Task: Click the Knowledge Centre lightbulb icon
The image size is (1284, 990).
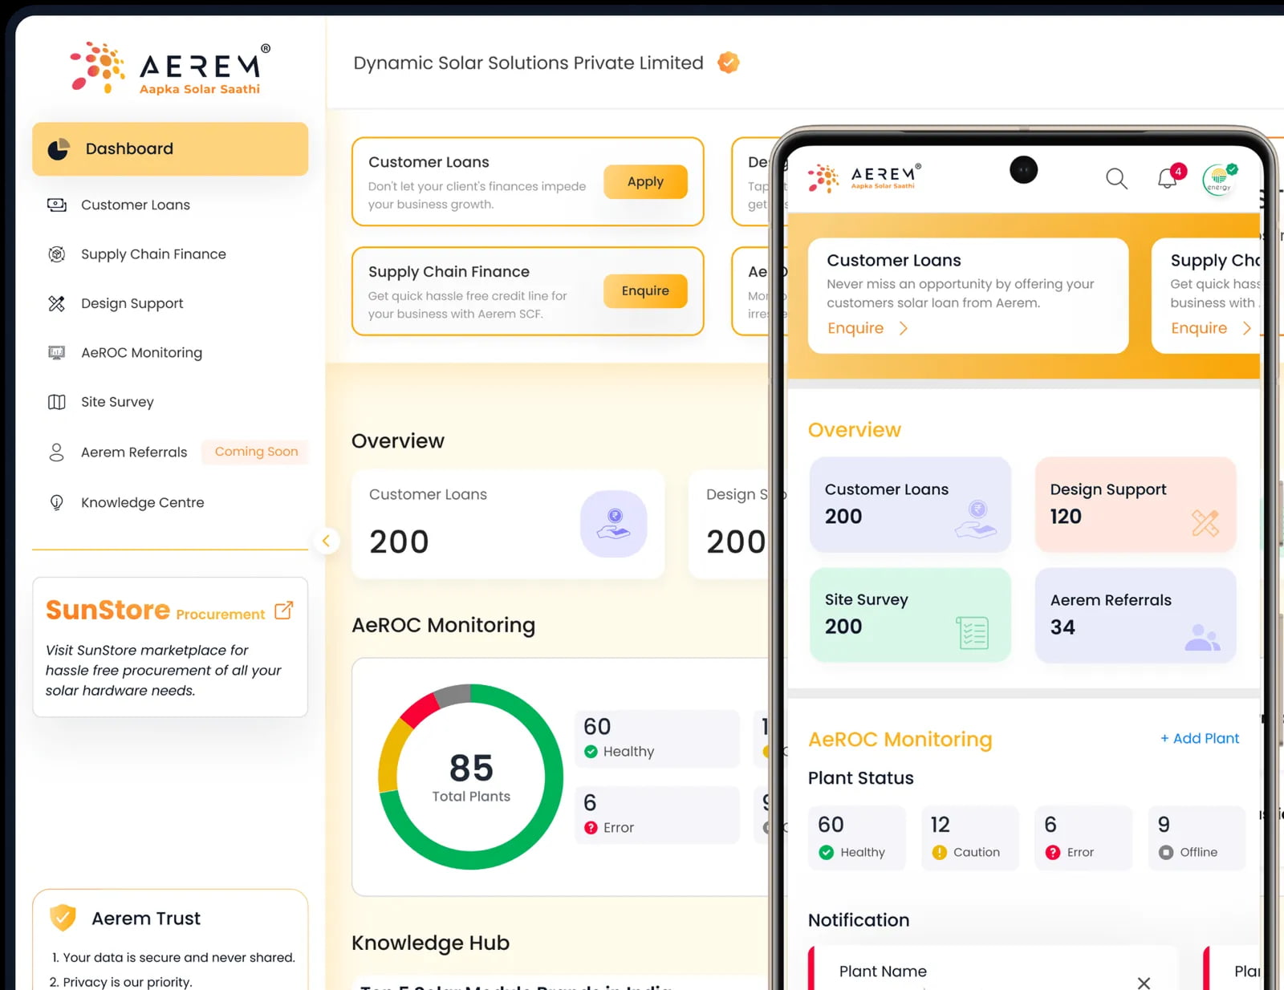Action: (x=56, y=502)
